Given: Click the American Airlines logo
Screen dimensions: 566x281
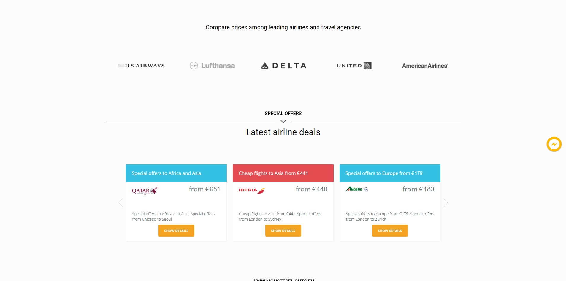Looking at the screenshot, I should [425, 66].
